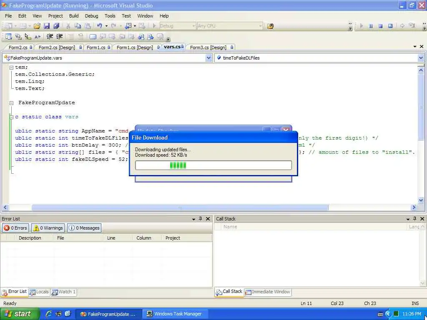Click the Cut scissors icon
The width and height of the screenshot is (427, 320).
click(x=68, y=26)
